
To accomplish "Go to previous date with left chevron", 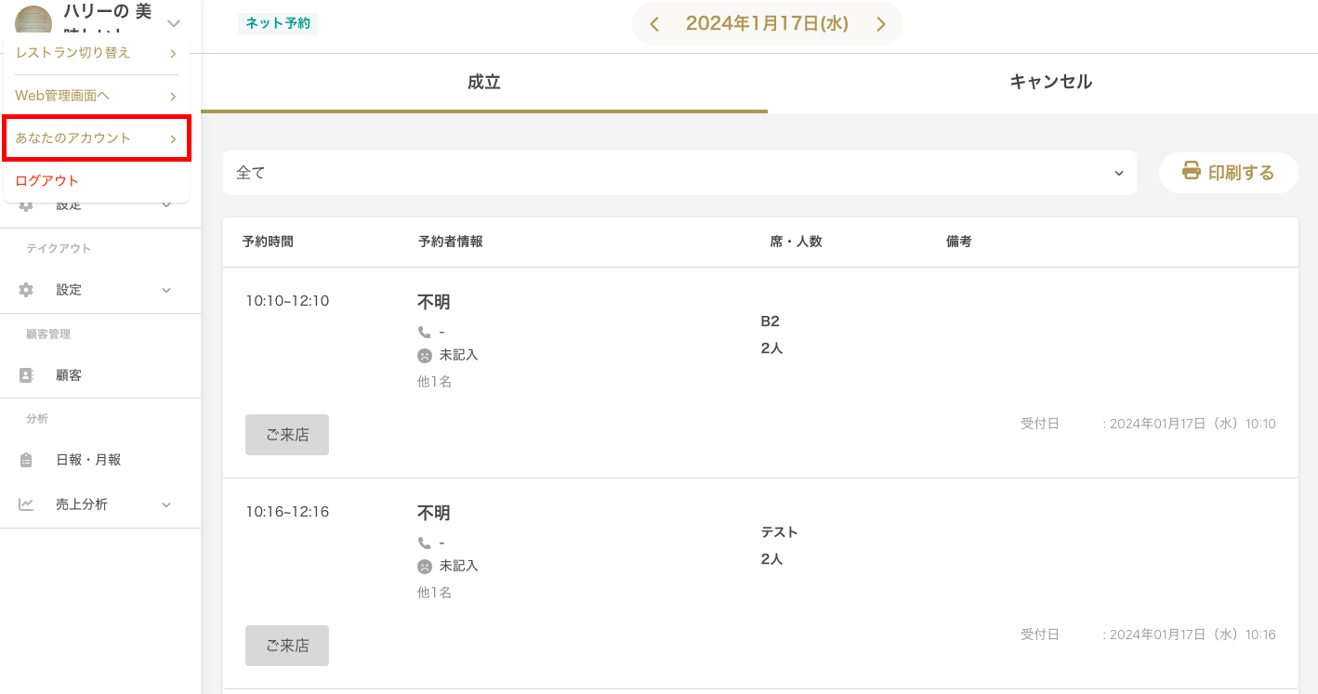I will click(654, 24).
